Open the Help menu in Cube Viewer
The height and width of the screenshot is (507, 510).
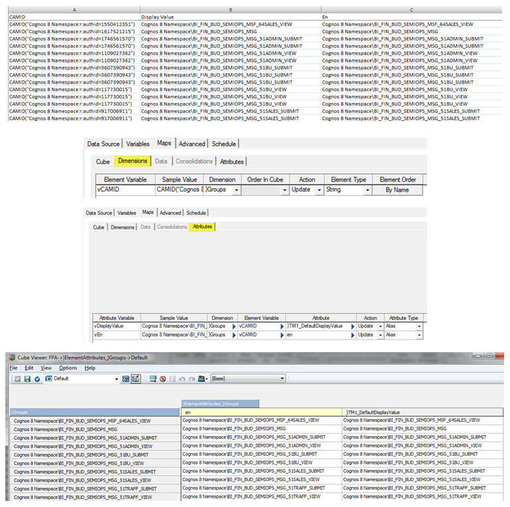(x=90, y=367)
